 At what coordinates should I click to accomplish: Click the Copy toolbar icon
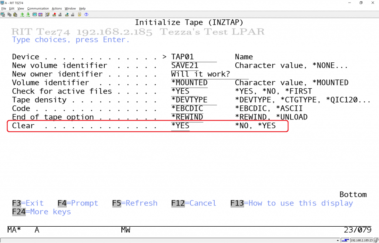click(9, 15)
